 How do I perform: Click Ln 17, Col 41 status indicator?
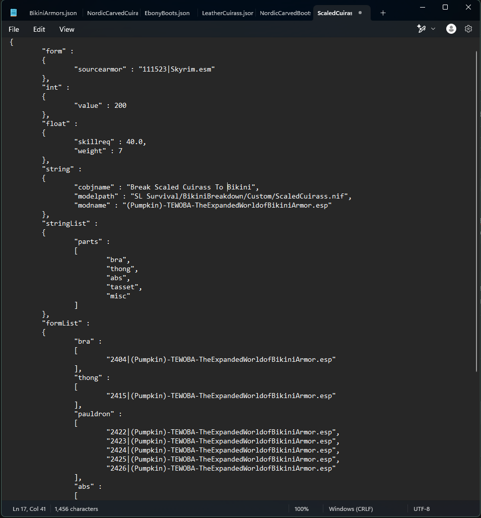pos(29,509)
